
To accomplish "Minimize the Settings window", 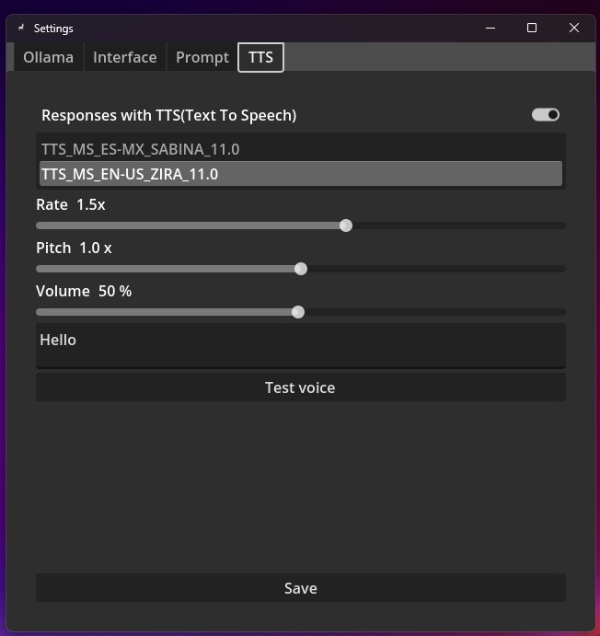I will point(489,28).
